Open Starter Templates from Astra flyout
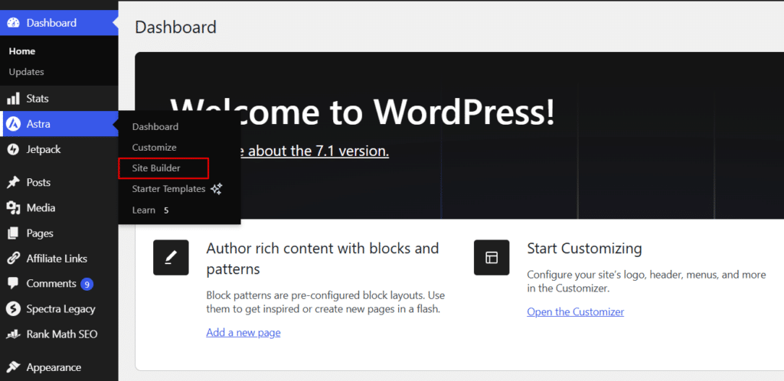The image size is (784, 381). click(x=168, y=189)
